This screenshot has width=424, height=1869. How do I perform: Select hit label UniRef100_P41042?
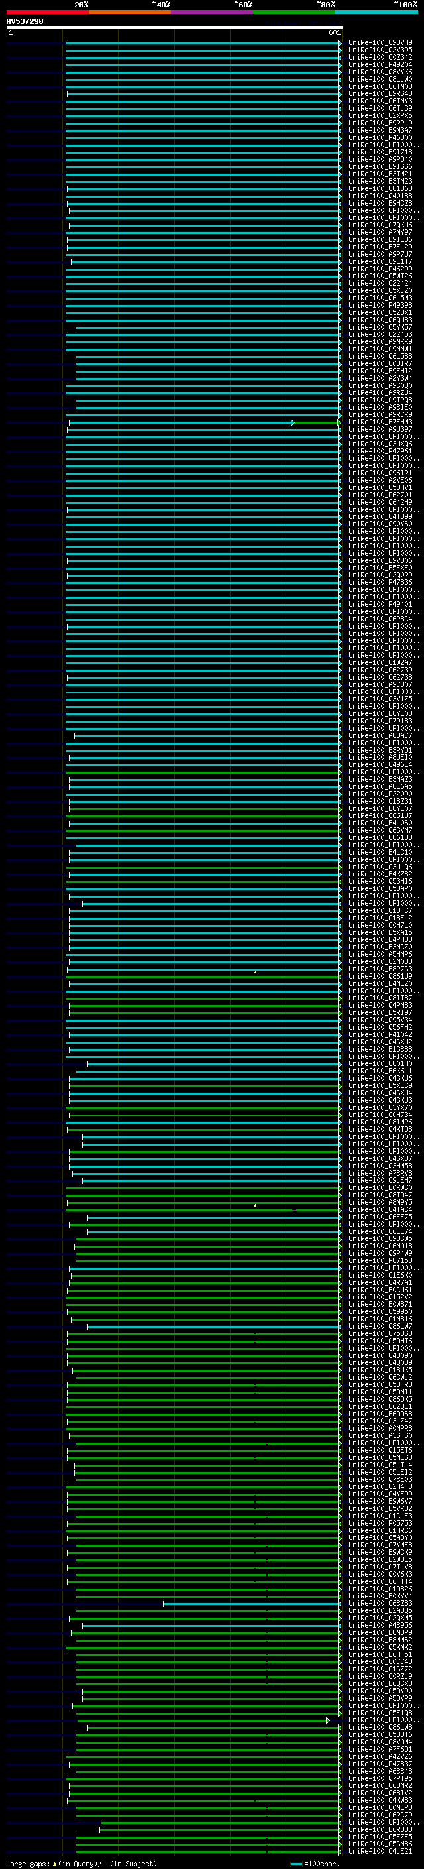tap(380, 1035)
